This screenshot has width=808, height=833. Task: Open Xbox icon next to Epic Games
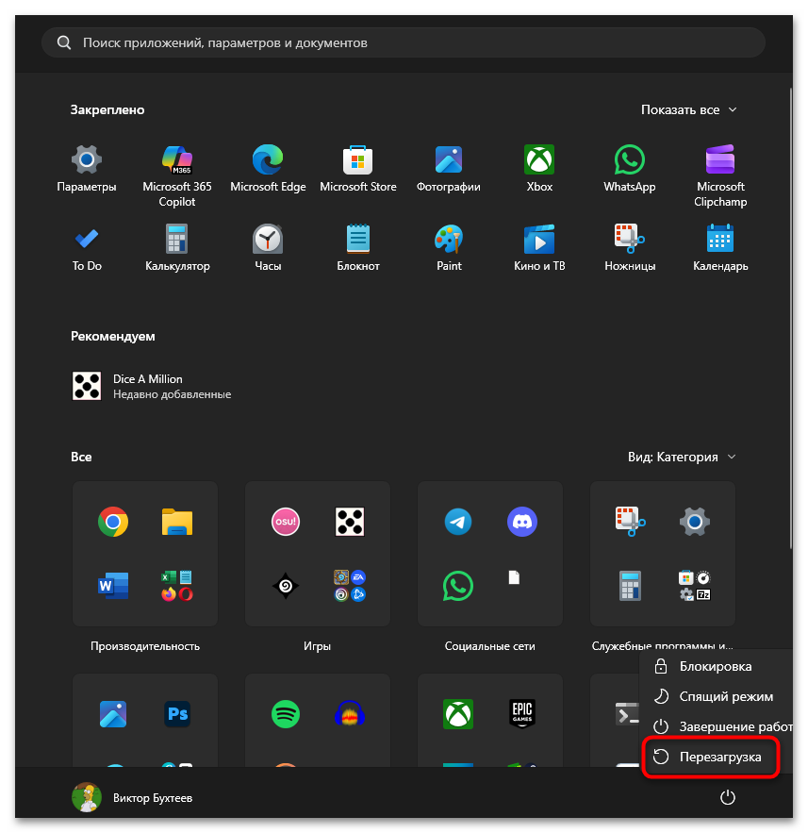458,714
